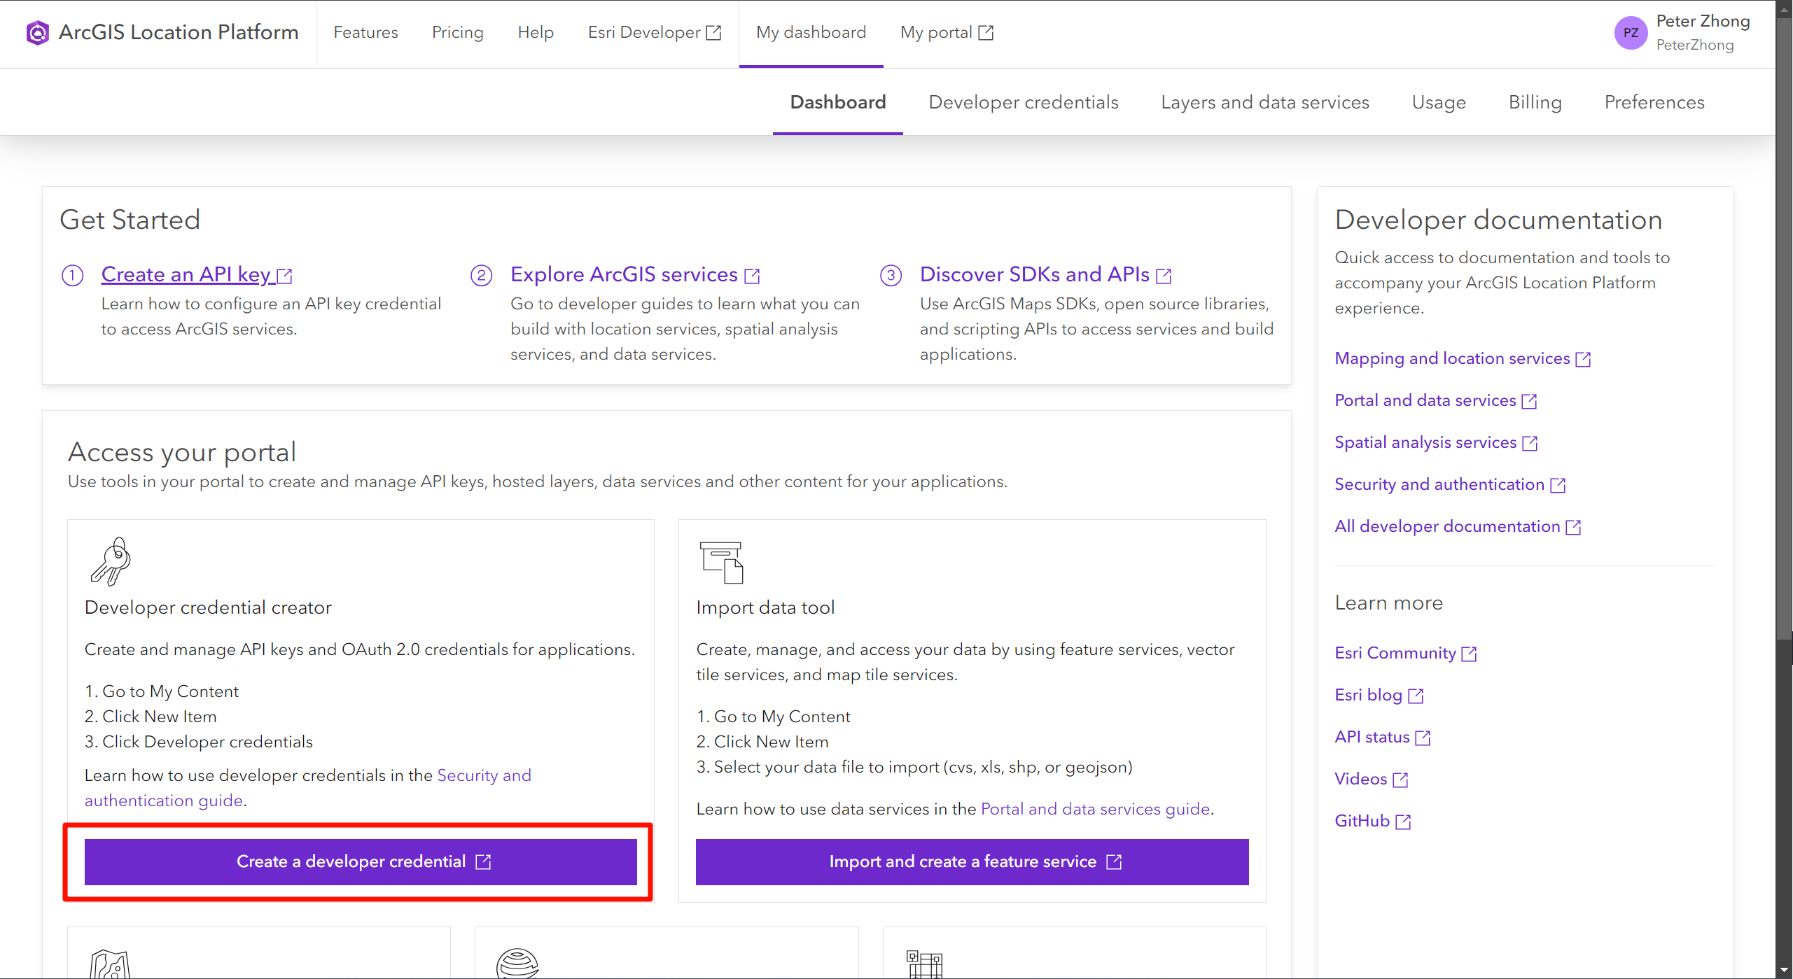Go to My dashboard in top navigation

[x=811, y=32]
